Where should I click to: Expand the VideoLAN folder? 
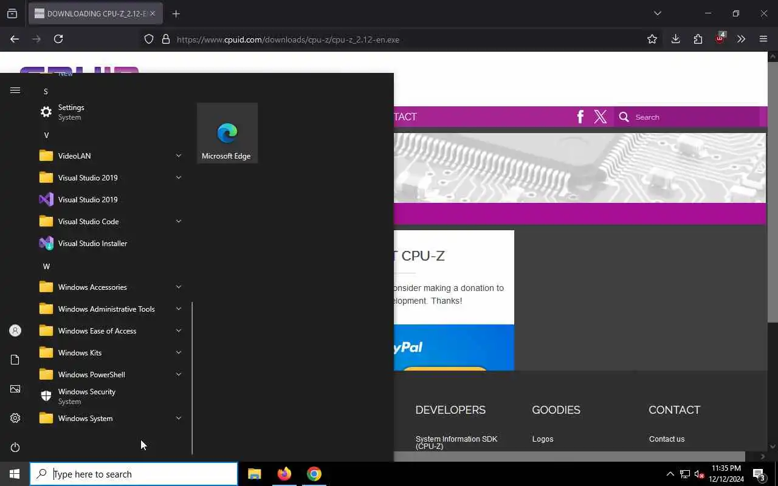click(x=109, y=156)
